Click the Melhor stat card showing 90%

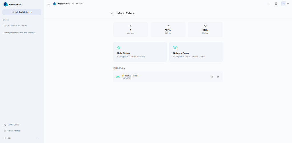(205, 30)
